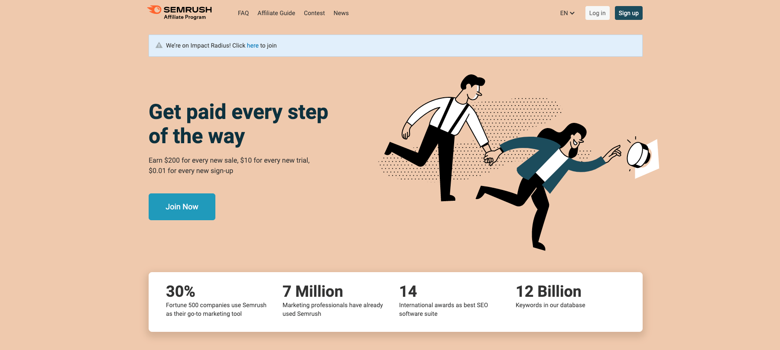Viewport: 780px width, 350px height.
Task: Expand the EN language dropdown
Action: pyautogui.click(x=567, y=13)
